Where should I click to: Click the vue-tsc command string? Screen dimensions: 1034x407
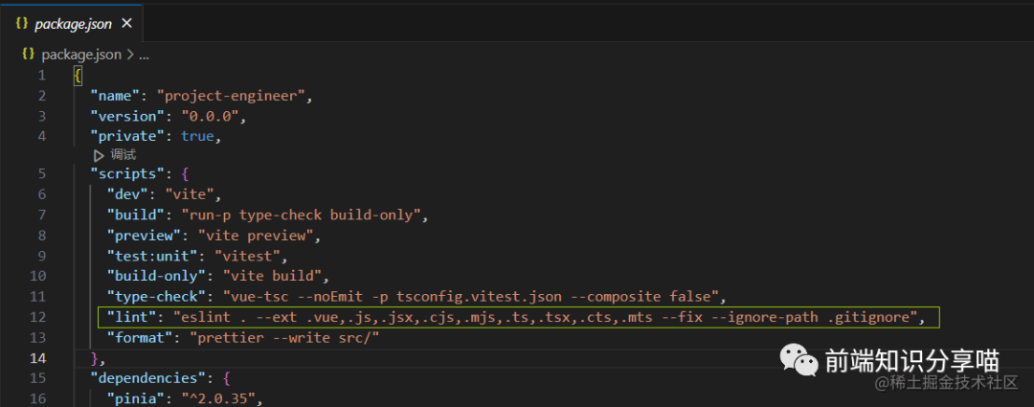pos(469,296)
